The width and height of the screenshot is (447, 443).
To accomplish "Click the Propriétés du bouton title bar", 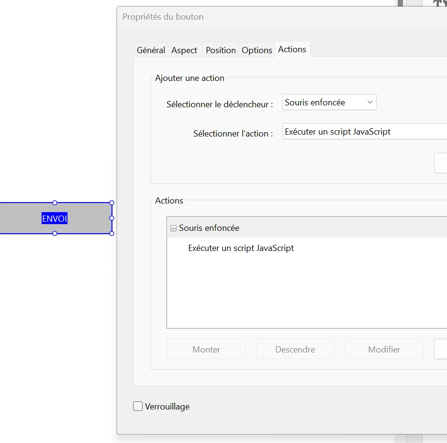I will pos(282,17).
